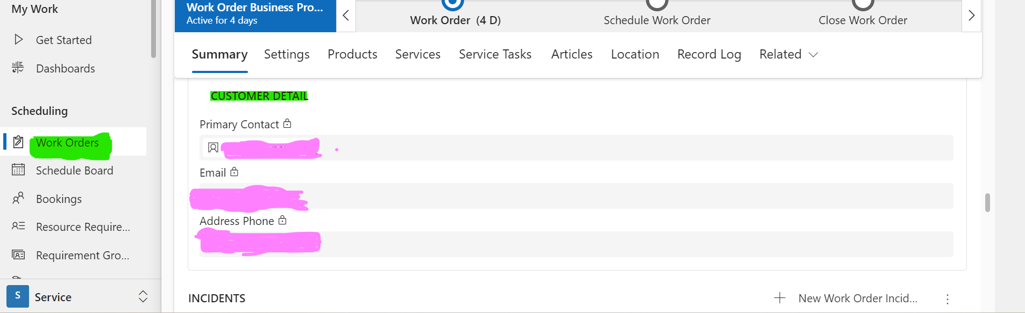Go to previous business process stage arrow

click(x=346, y=16)
